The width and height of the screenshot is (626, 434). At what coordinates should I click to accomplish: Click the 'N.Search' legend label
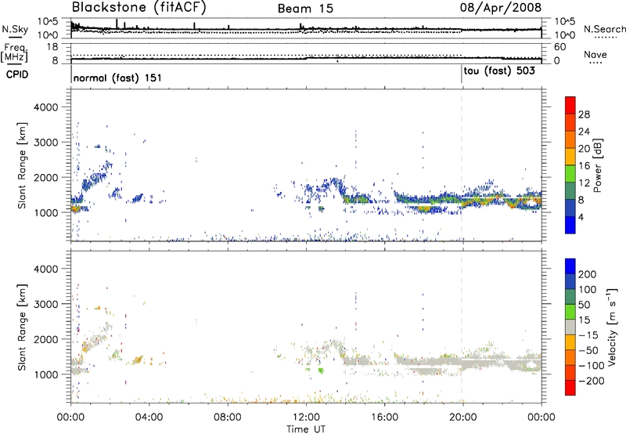(604, 29)
